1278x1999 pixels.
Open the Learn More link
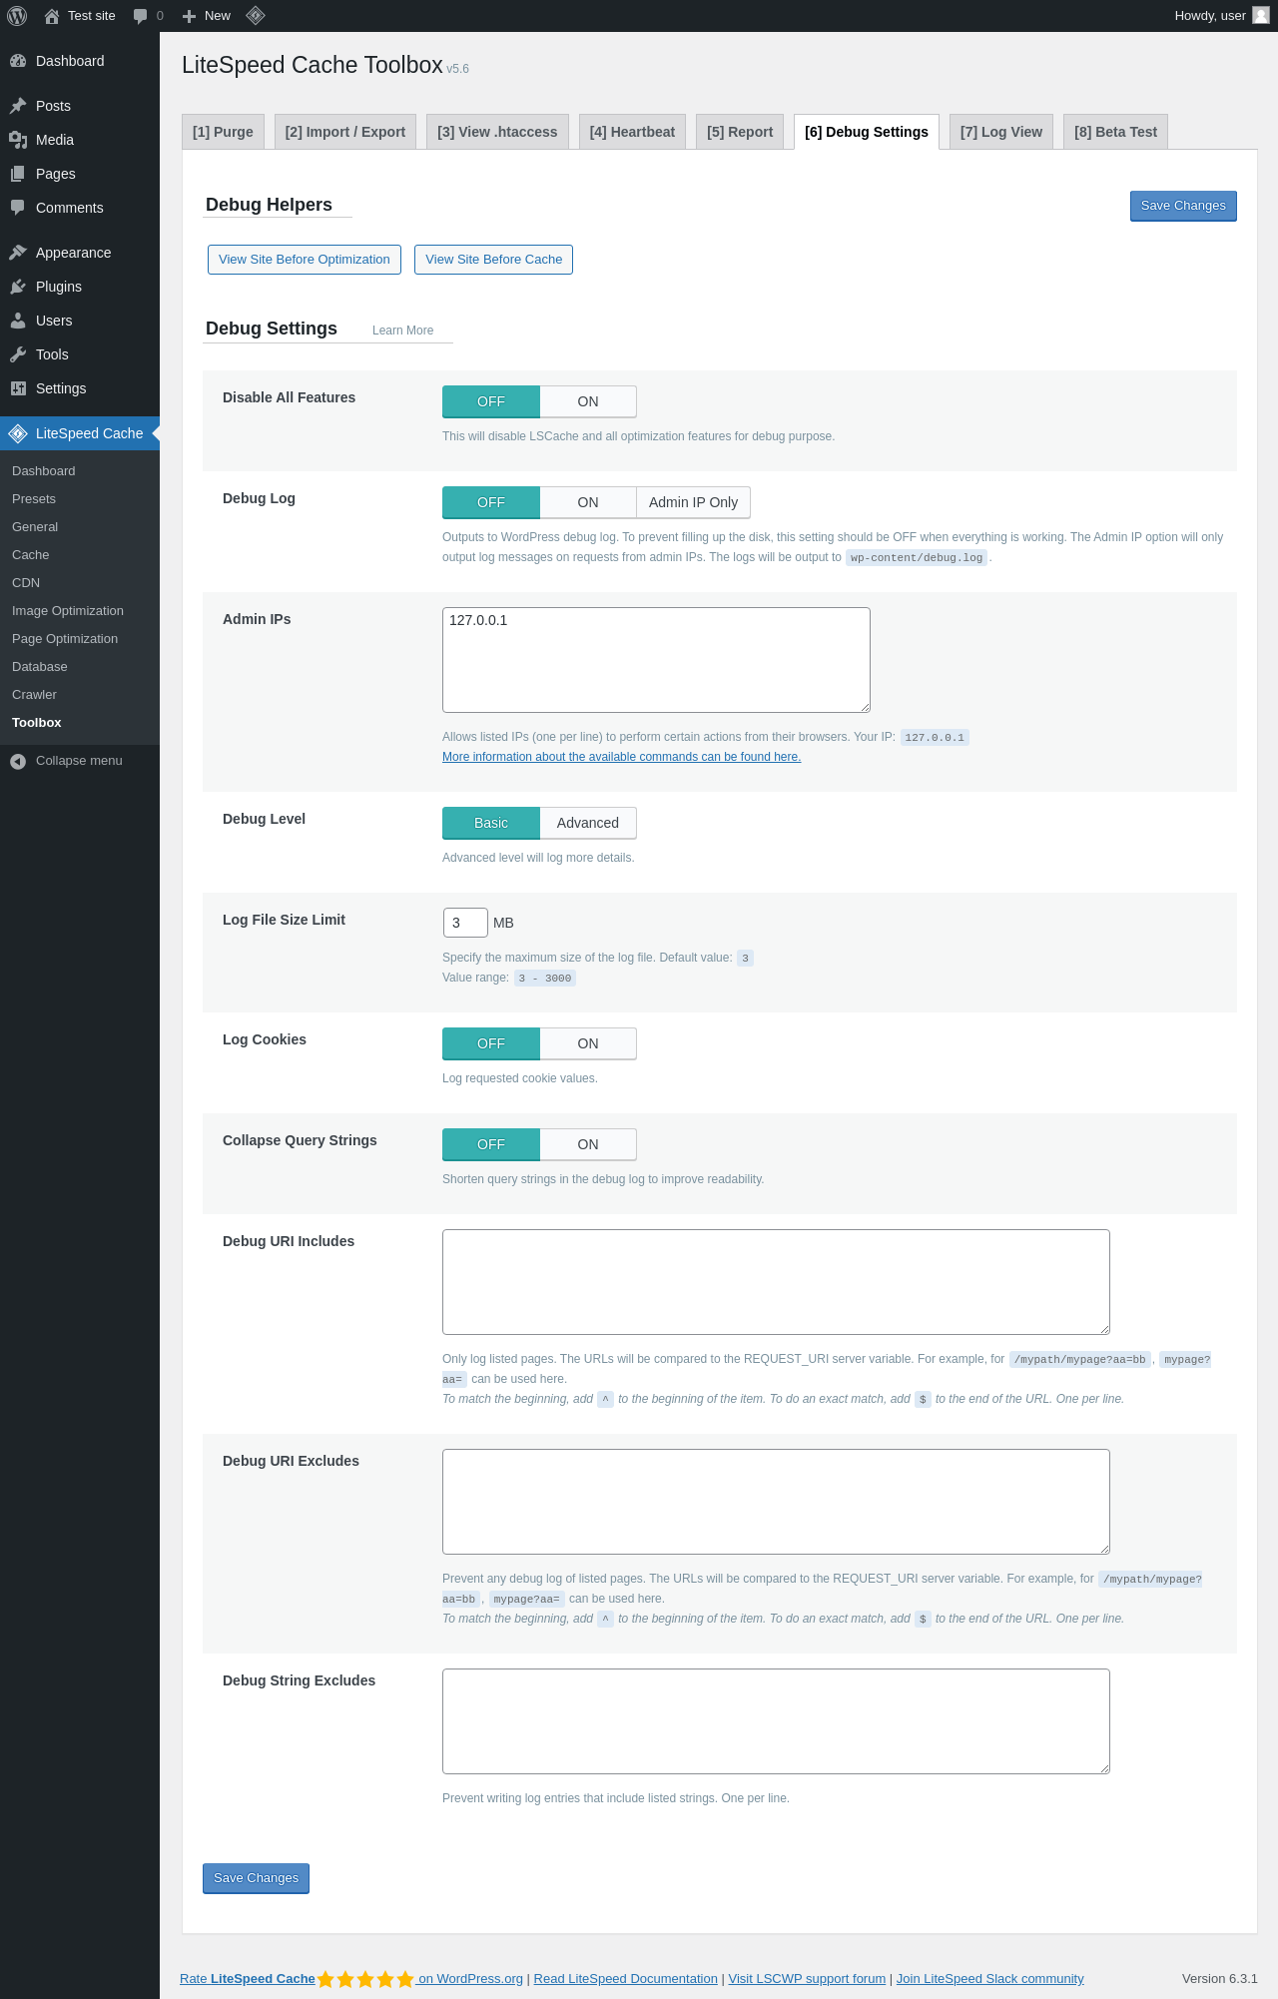click(x=402, y=331)
